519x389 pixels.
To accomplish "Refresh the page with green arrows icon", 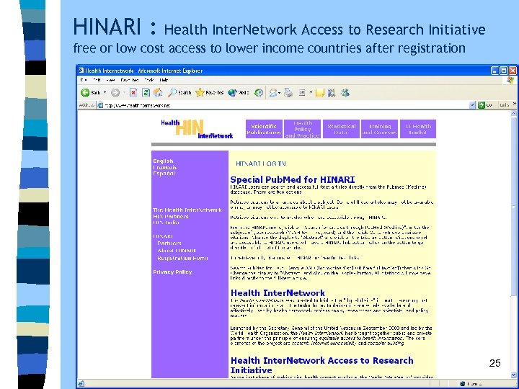I will coord(146,93).
